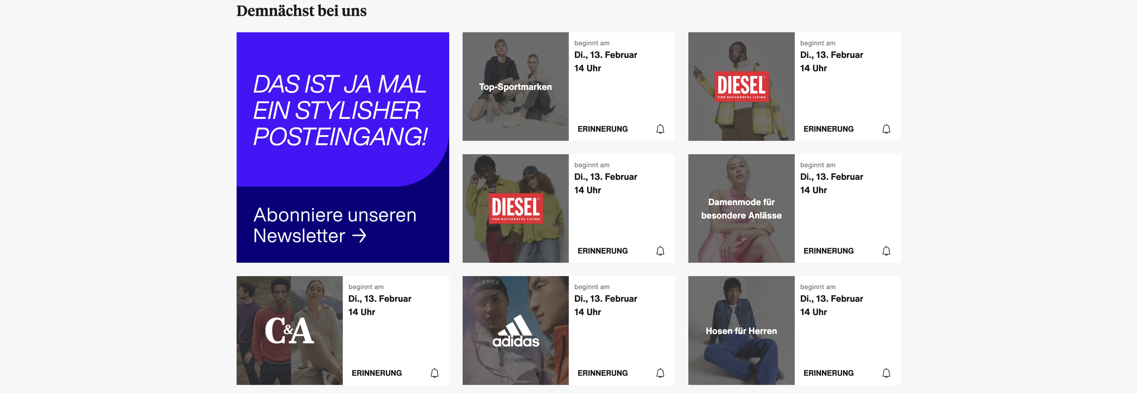Open Hosen für Herren campaign image
Screen dimensions: 1137x393
(x=741, y=330)
